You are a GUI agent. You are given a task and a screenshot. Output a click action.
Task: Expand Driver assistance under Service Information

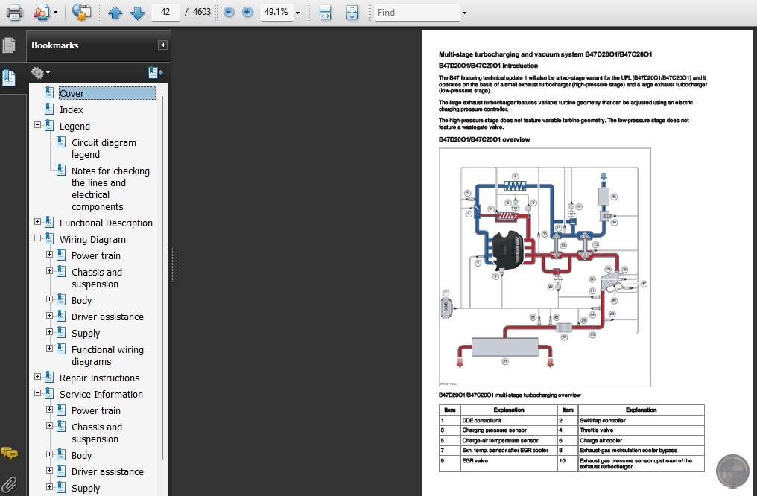49,471
